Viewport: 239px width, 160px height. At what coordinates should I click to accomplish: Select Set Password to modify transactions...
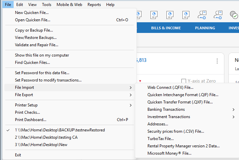coord(69,80)
